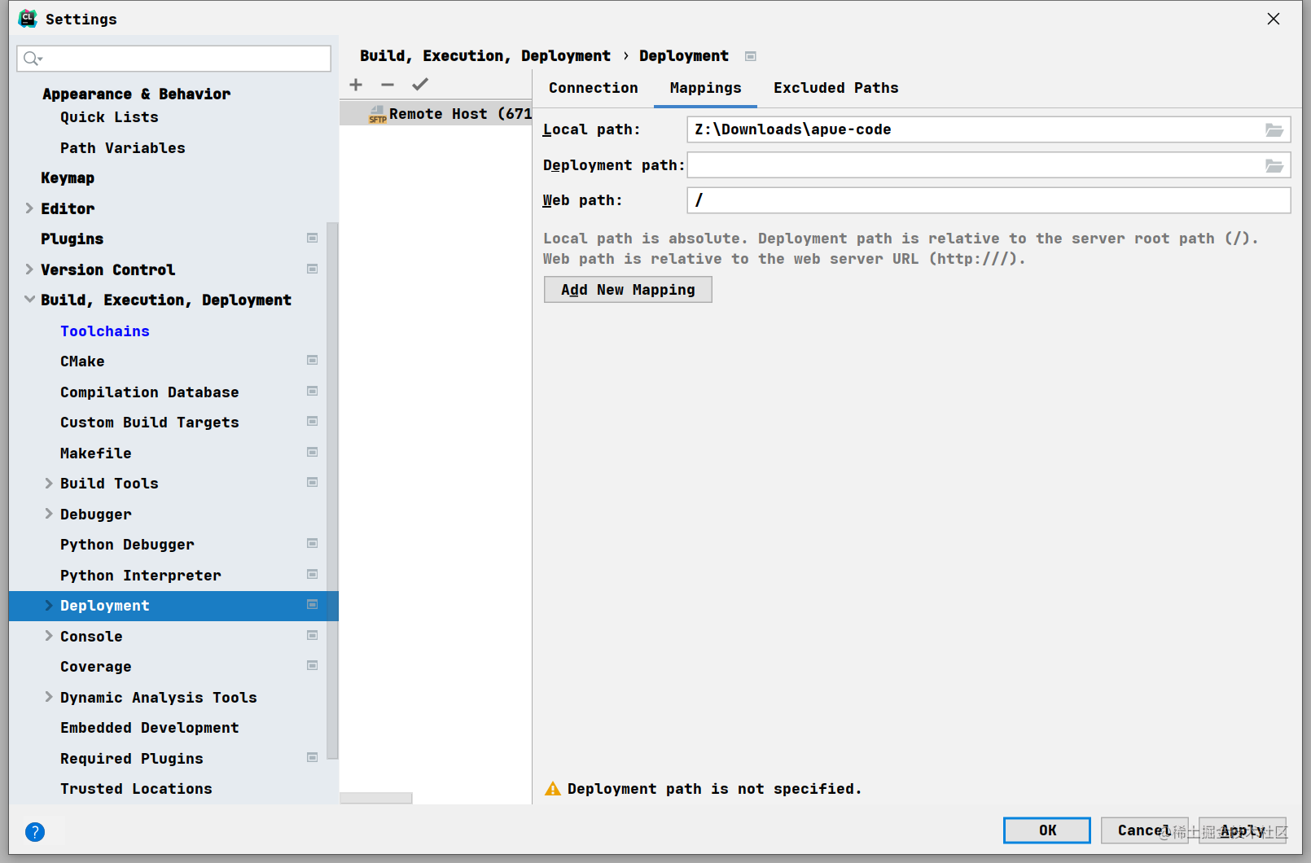Select the Mappings tab
Screen dimensions: 1311x863
706,88
